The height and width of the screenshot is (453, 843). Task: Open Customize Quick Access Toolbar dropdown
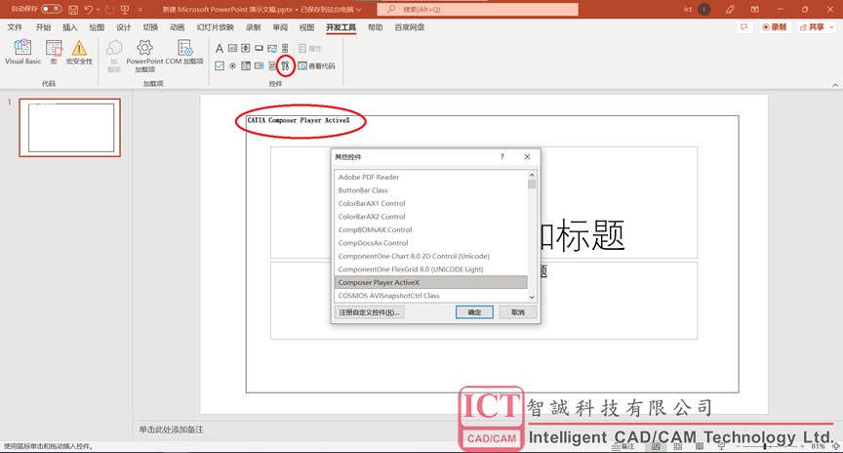coord(140,10)
